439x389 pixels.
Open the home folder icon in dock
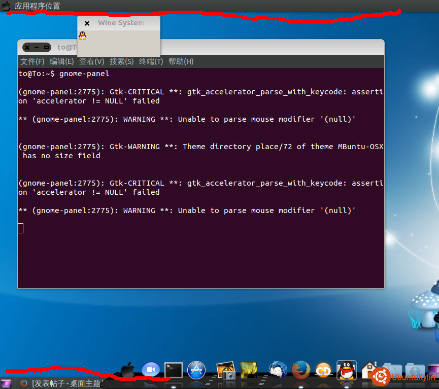368,370
